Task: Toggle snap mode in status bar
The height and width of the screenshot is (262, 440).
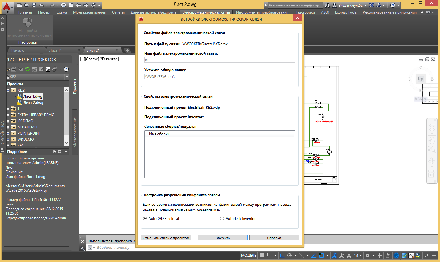Action: tap(269, 256)
